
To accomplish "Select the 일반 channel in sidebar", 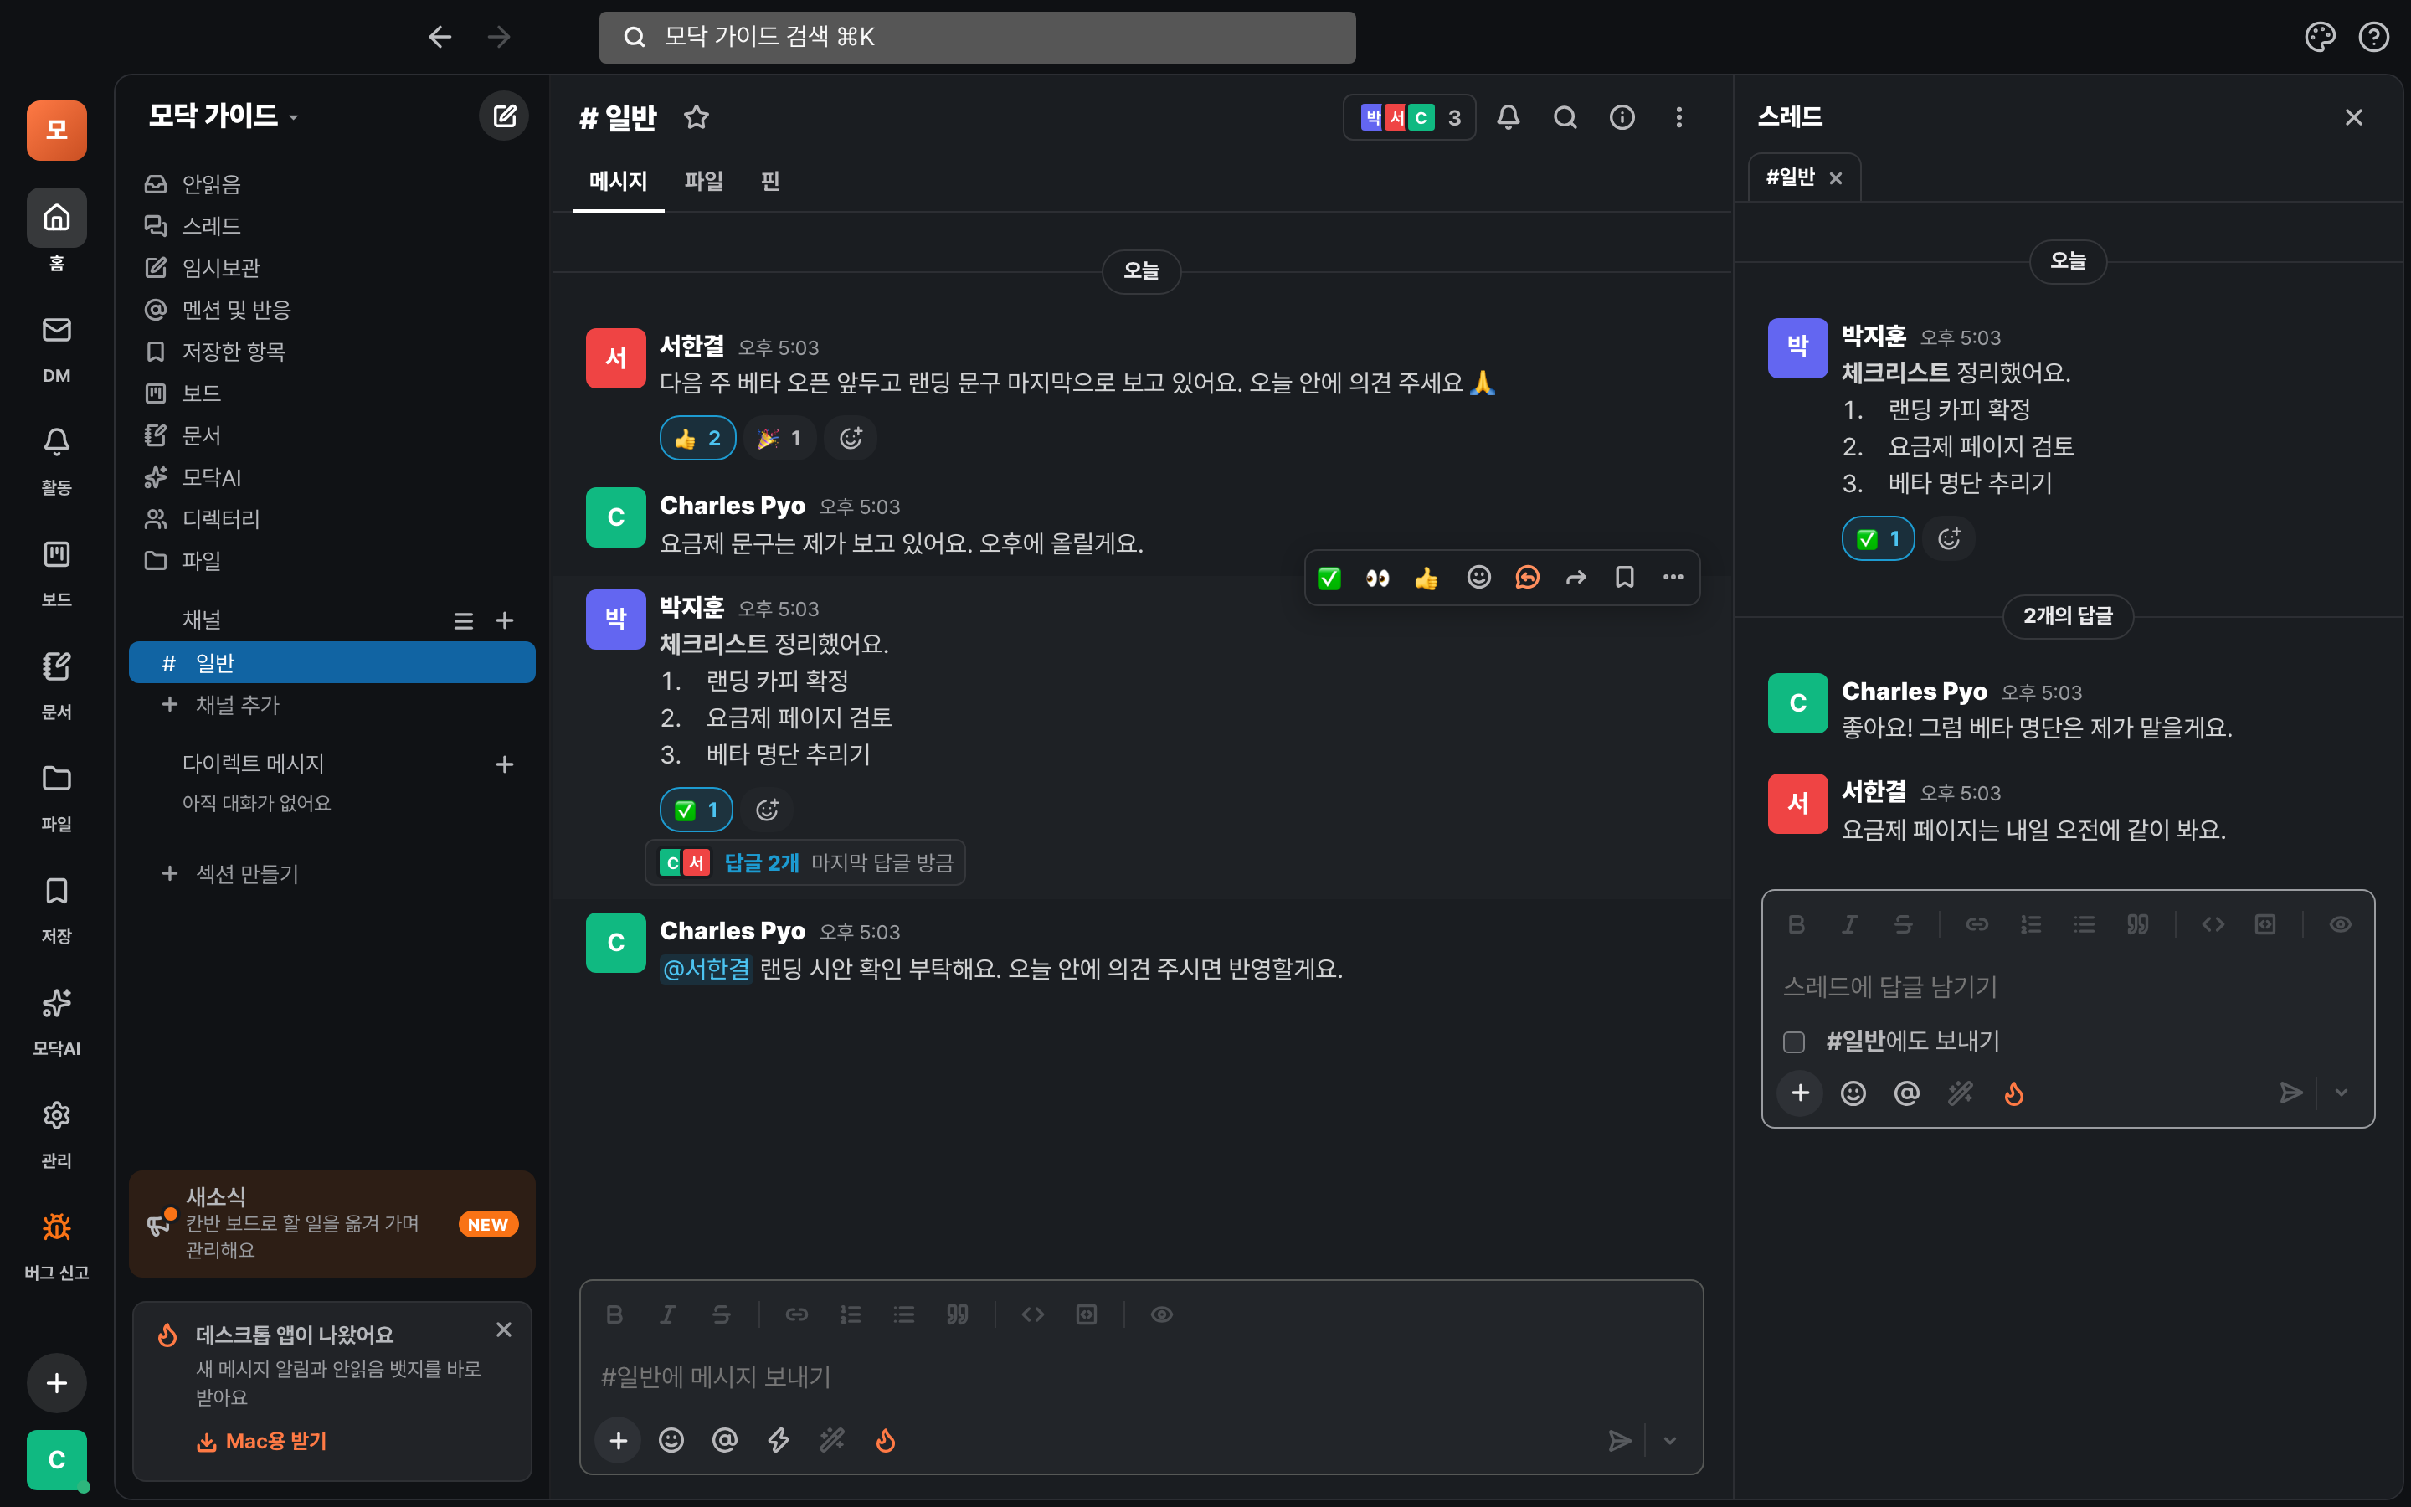I will click(x=332, y=663).
